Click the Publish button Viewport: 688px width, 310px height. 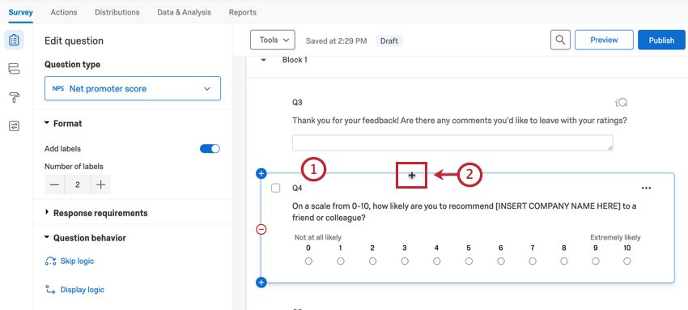coord(661,40)
